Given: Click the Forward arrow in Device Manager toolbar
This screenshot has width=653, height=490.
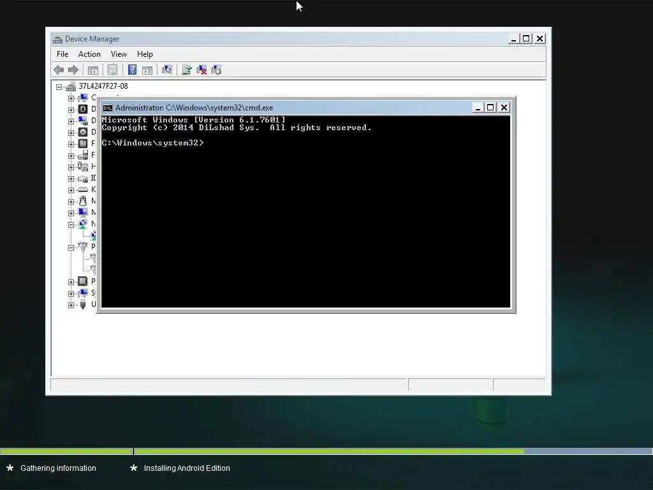Looking at the screenshot, I should pyautogui.click(x=73, y=70).
